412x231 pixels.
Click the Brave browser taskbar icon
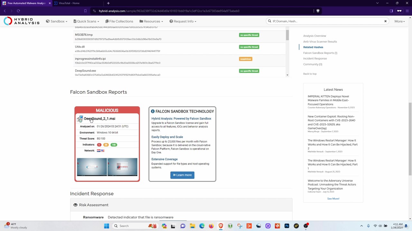click(221, 226)
